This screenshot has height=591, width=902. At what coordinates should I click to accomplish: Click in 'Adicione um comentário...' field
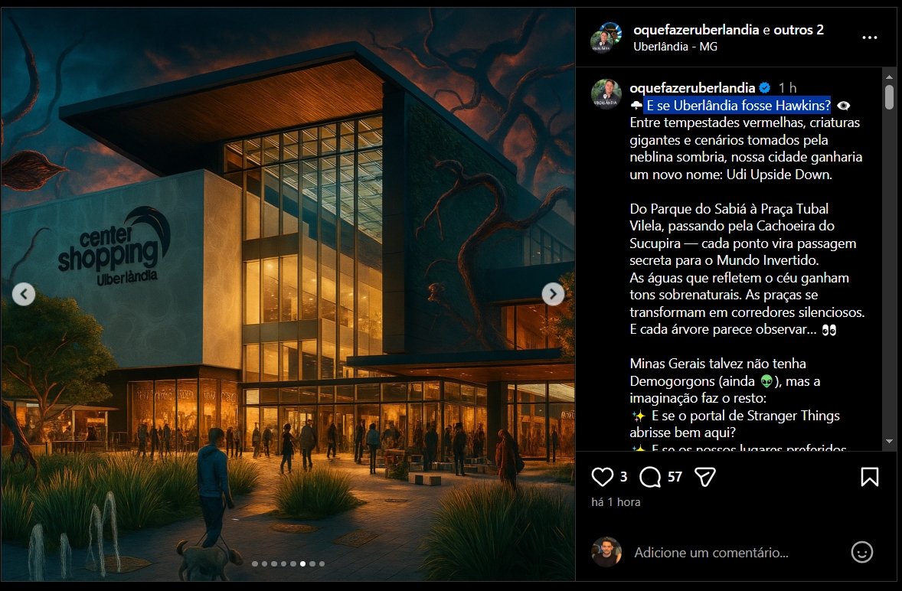(711, 553)
